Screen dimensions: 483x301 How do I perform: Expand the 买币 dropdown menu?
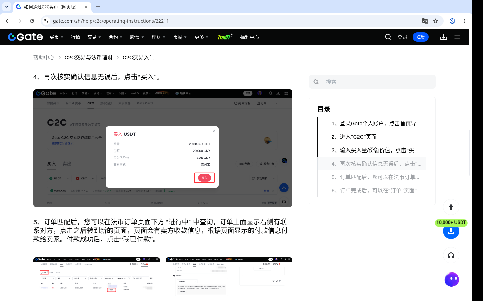tap(57, 37)
